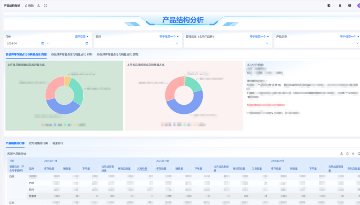Enter fullscreen using top toolbar icon
360x205 pixels.
[46, 6]
